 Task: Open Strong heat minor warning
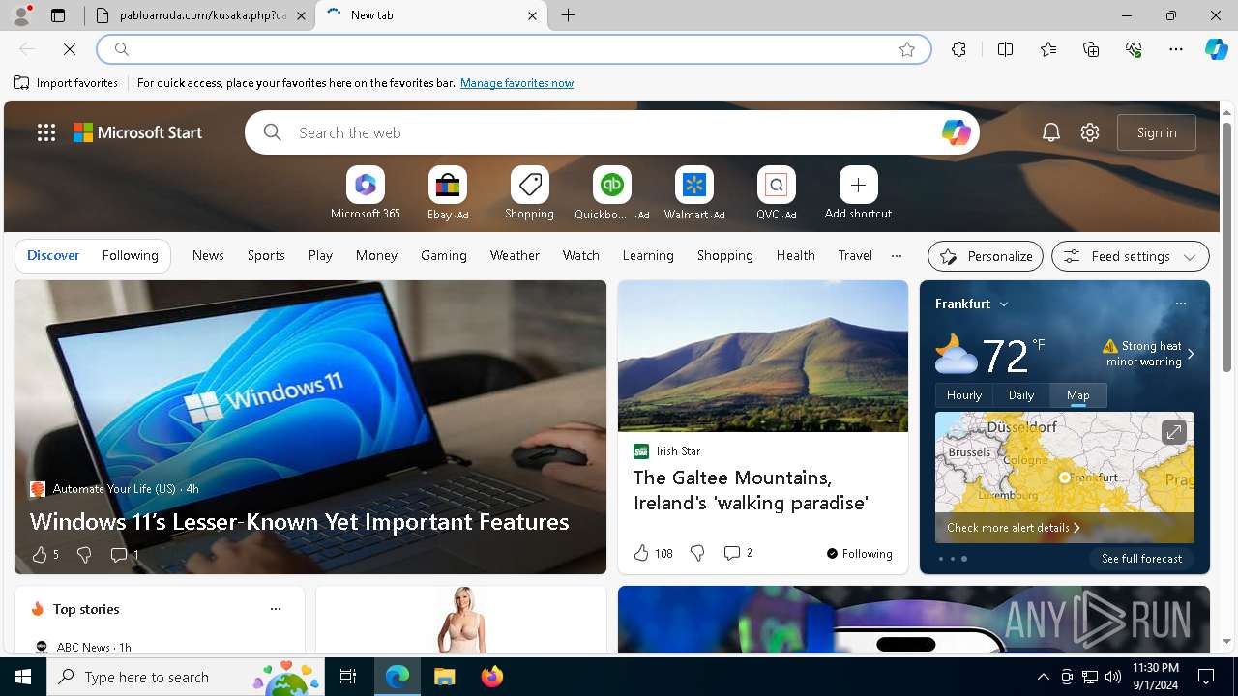point(1149,354)
